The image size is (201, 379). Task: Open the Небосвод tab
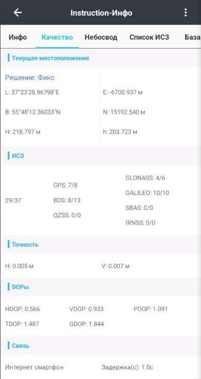pyautogui.click(x=101, y=37)
